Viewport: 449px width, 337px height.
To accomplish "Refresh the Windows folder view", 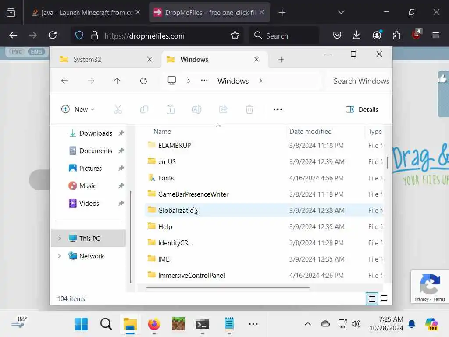I will [143, 81].
